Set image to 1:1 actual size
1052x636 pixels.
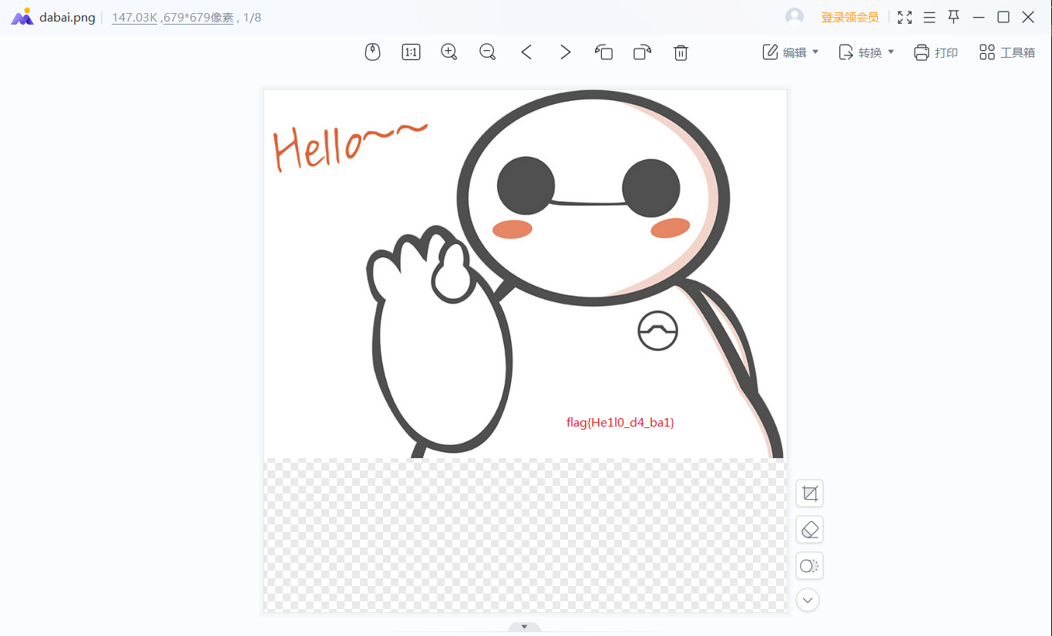tap(411, 52)
